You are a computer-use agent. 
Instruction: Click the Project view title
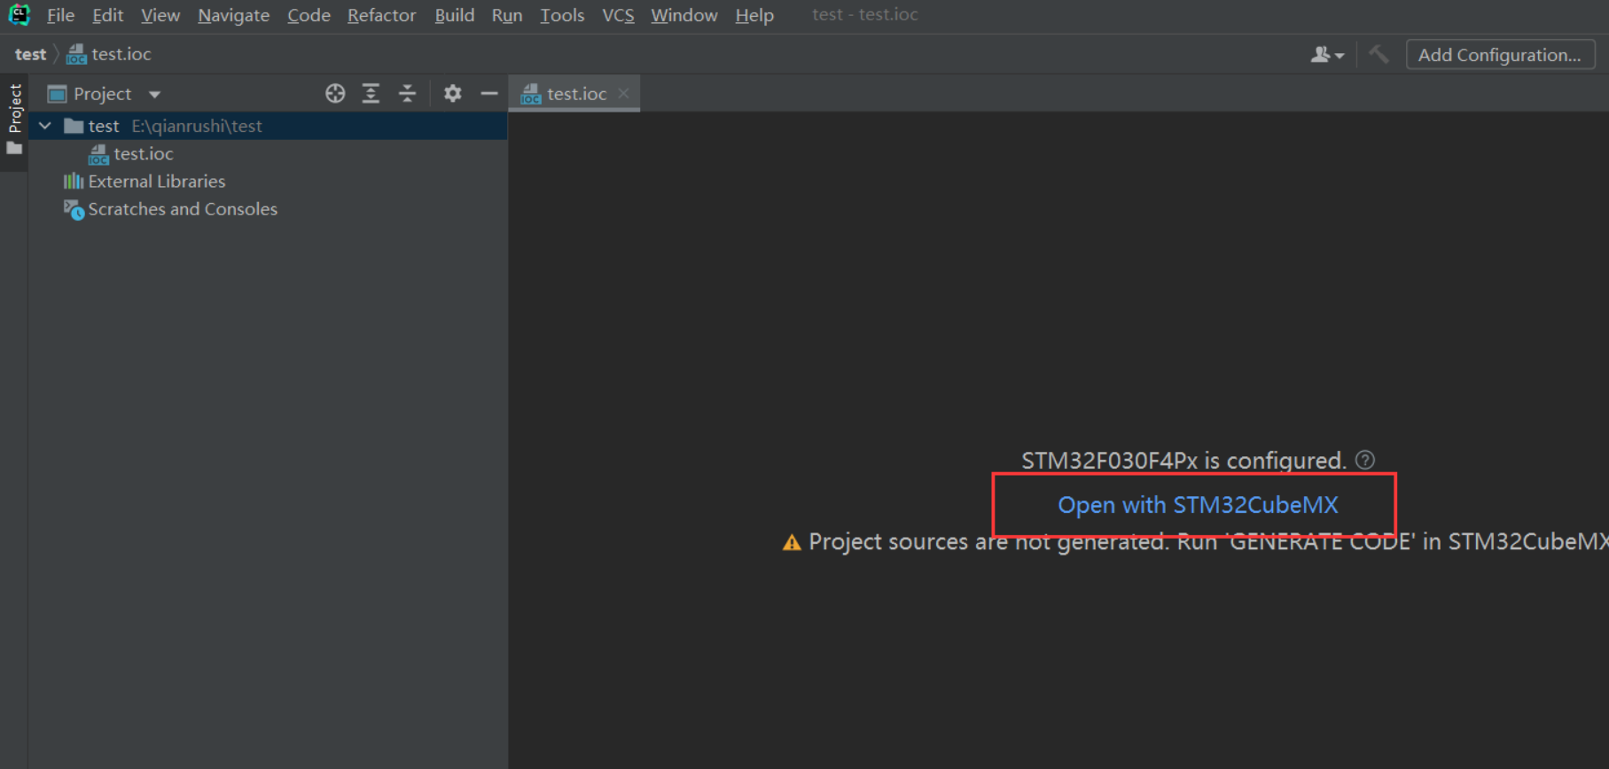[102, 94]
